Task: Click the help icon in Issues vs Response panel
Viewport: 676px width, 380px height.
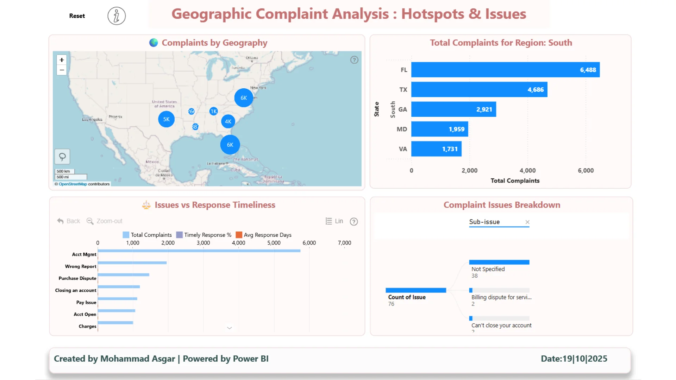Action: (354, 222)
